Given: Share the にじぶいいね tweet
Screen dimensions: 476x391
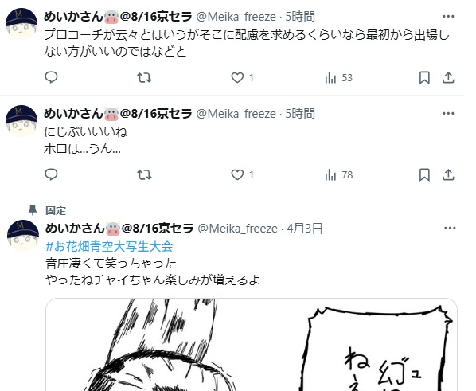Looking at the screenshot, I should point(448,175).
